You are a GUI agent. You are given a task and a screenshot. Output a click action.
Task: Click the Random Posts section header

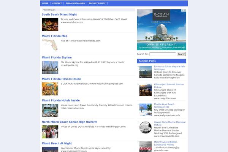coord(161,61)
